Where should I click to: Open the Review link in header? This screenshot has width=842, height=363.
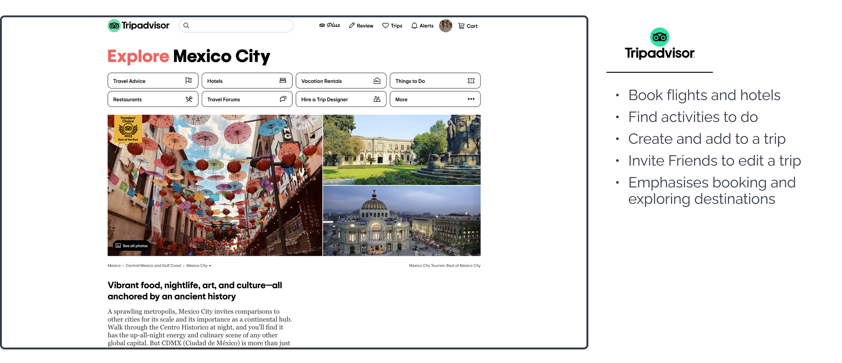[365, 26]
